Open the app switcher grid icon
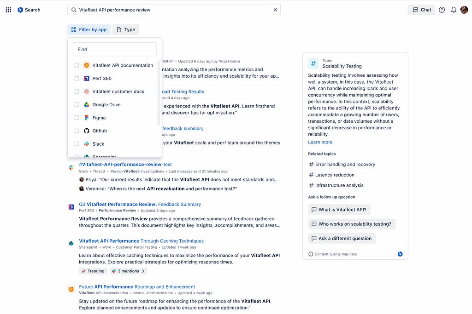This screenshot has height=314, width=472. 8,10
